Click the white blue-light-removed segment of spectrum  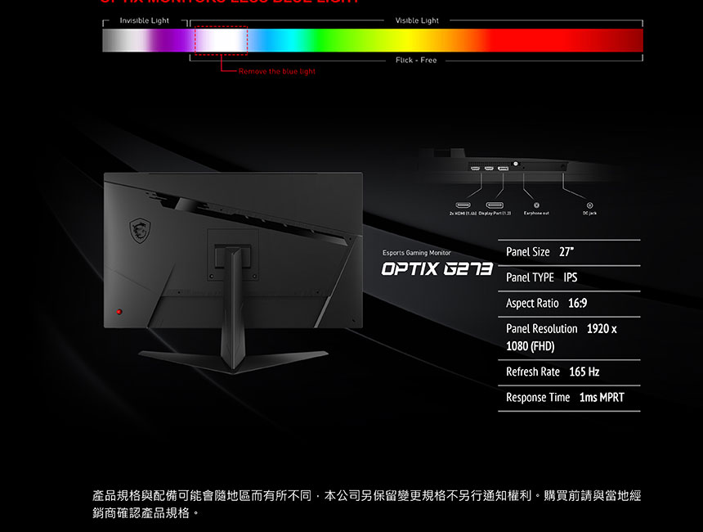pyautogui.click(x=221, y=40)
